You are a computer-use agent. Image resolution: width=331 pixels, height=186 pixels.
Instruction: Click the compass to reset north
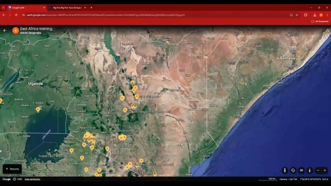point(310,171)
